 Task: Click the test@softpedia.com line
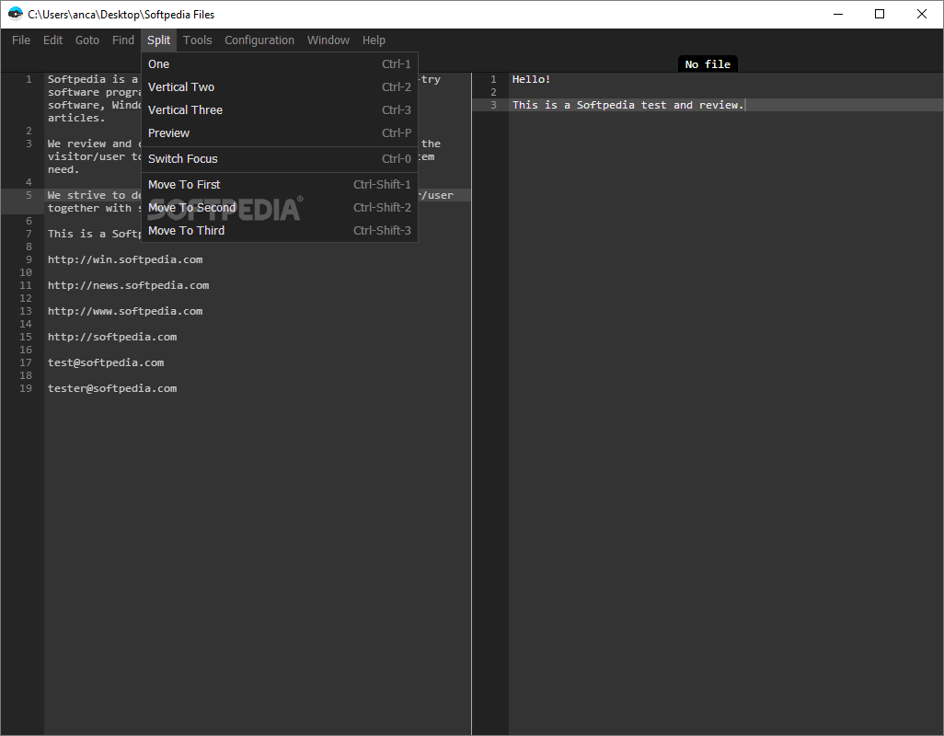pos(106,362)
